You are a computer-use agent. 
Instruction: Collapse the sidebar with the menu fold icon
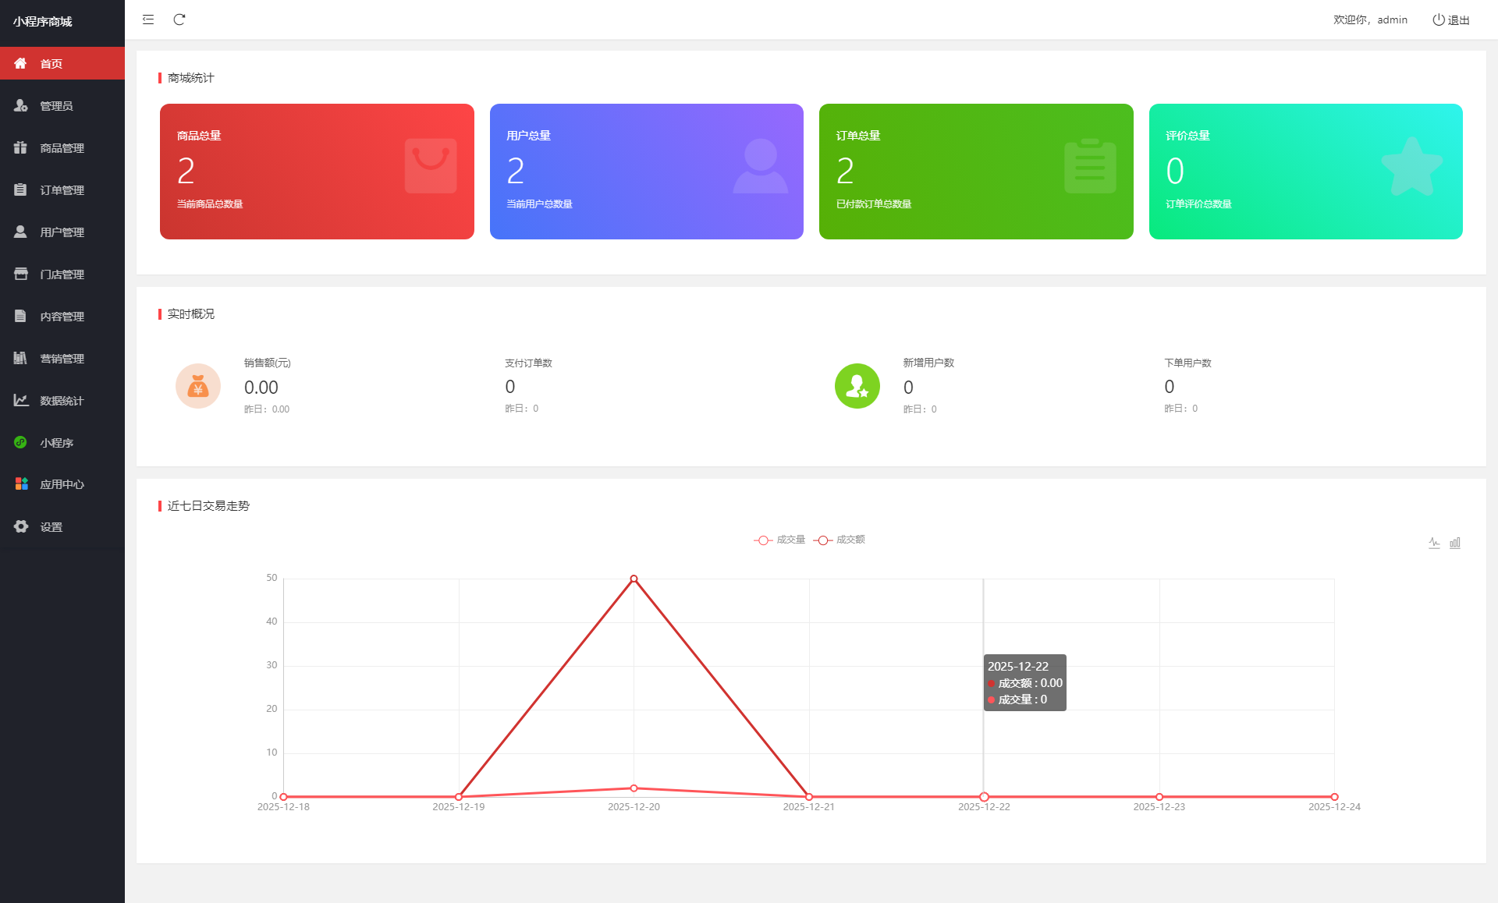click(148, 19)
